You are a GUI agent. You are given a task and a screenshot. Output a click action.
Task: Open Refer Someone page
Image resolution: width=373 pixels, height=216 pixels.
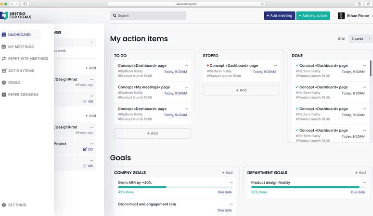20,95
